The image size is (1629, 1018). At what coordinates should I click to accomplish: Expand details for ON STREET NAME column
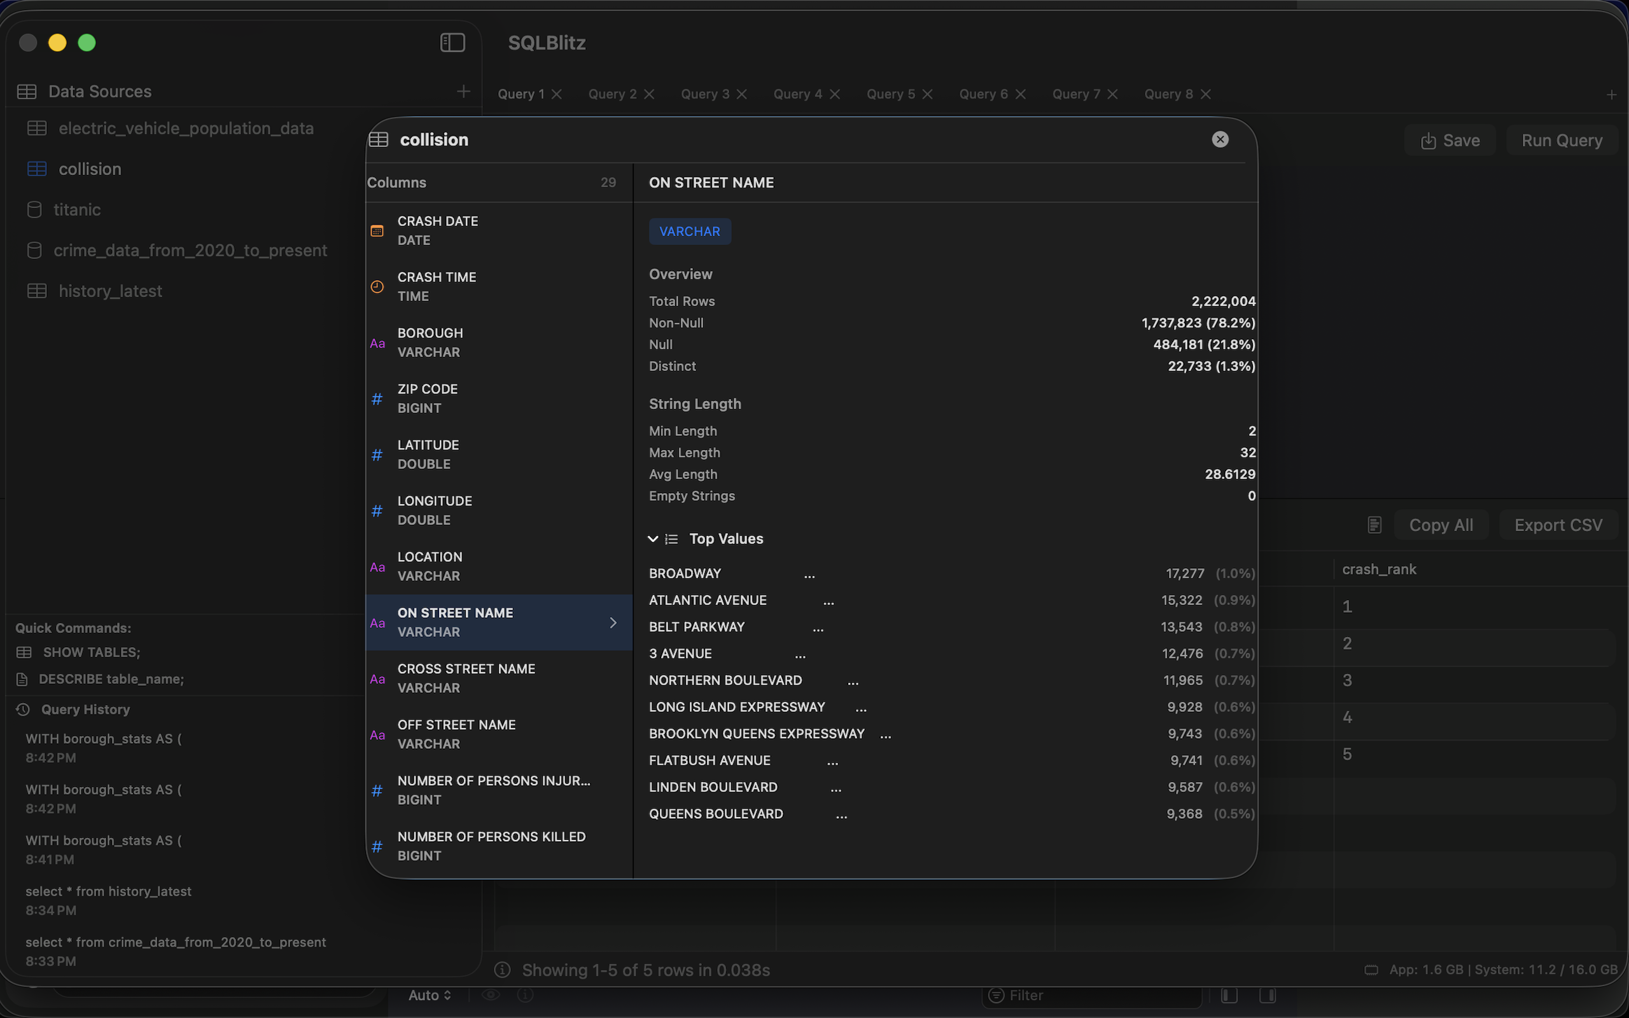pos(613,622)
